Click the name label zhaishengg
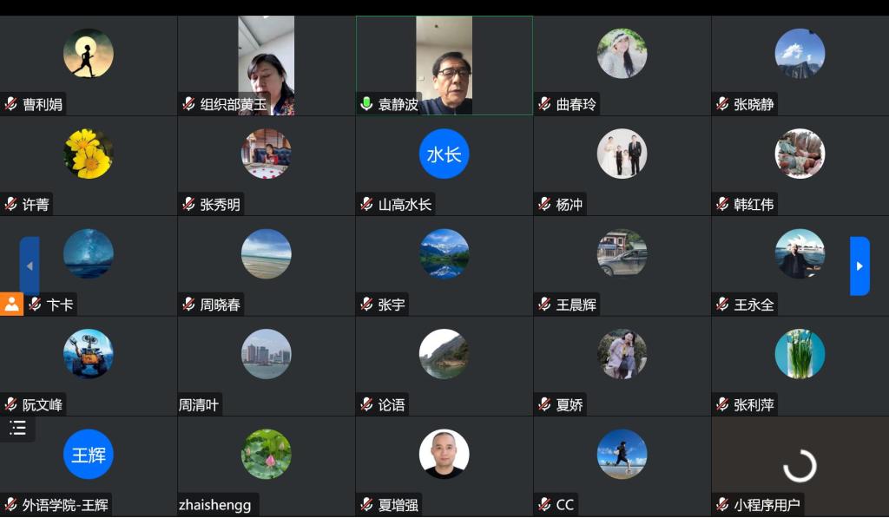 (x=215, y=504)
